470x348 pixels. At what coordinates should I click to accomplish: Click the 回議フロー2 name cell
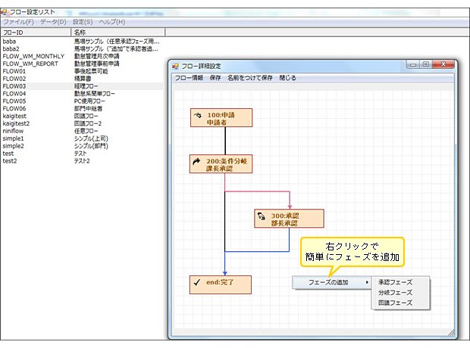click(x=88, y=123)
